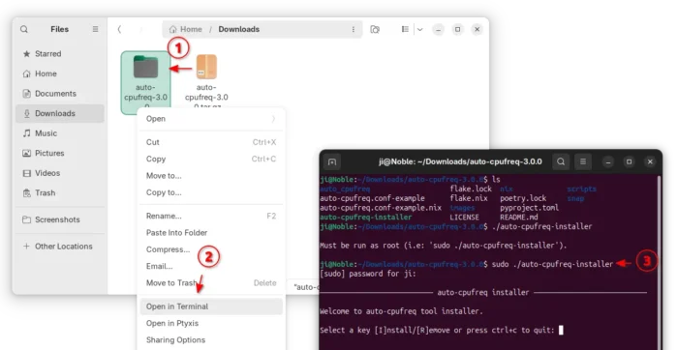Choose Move to Trash
The width and height of the screenshot is (678, 350).
pyautogui.click(x=211, y=283)
